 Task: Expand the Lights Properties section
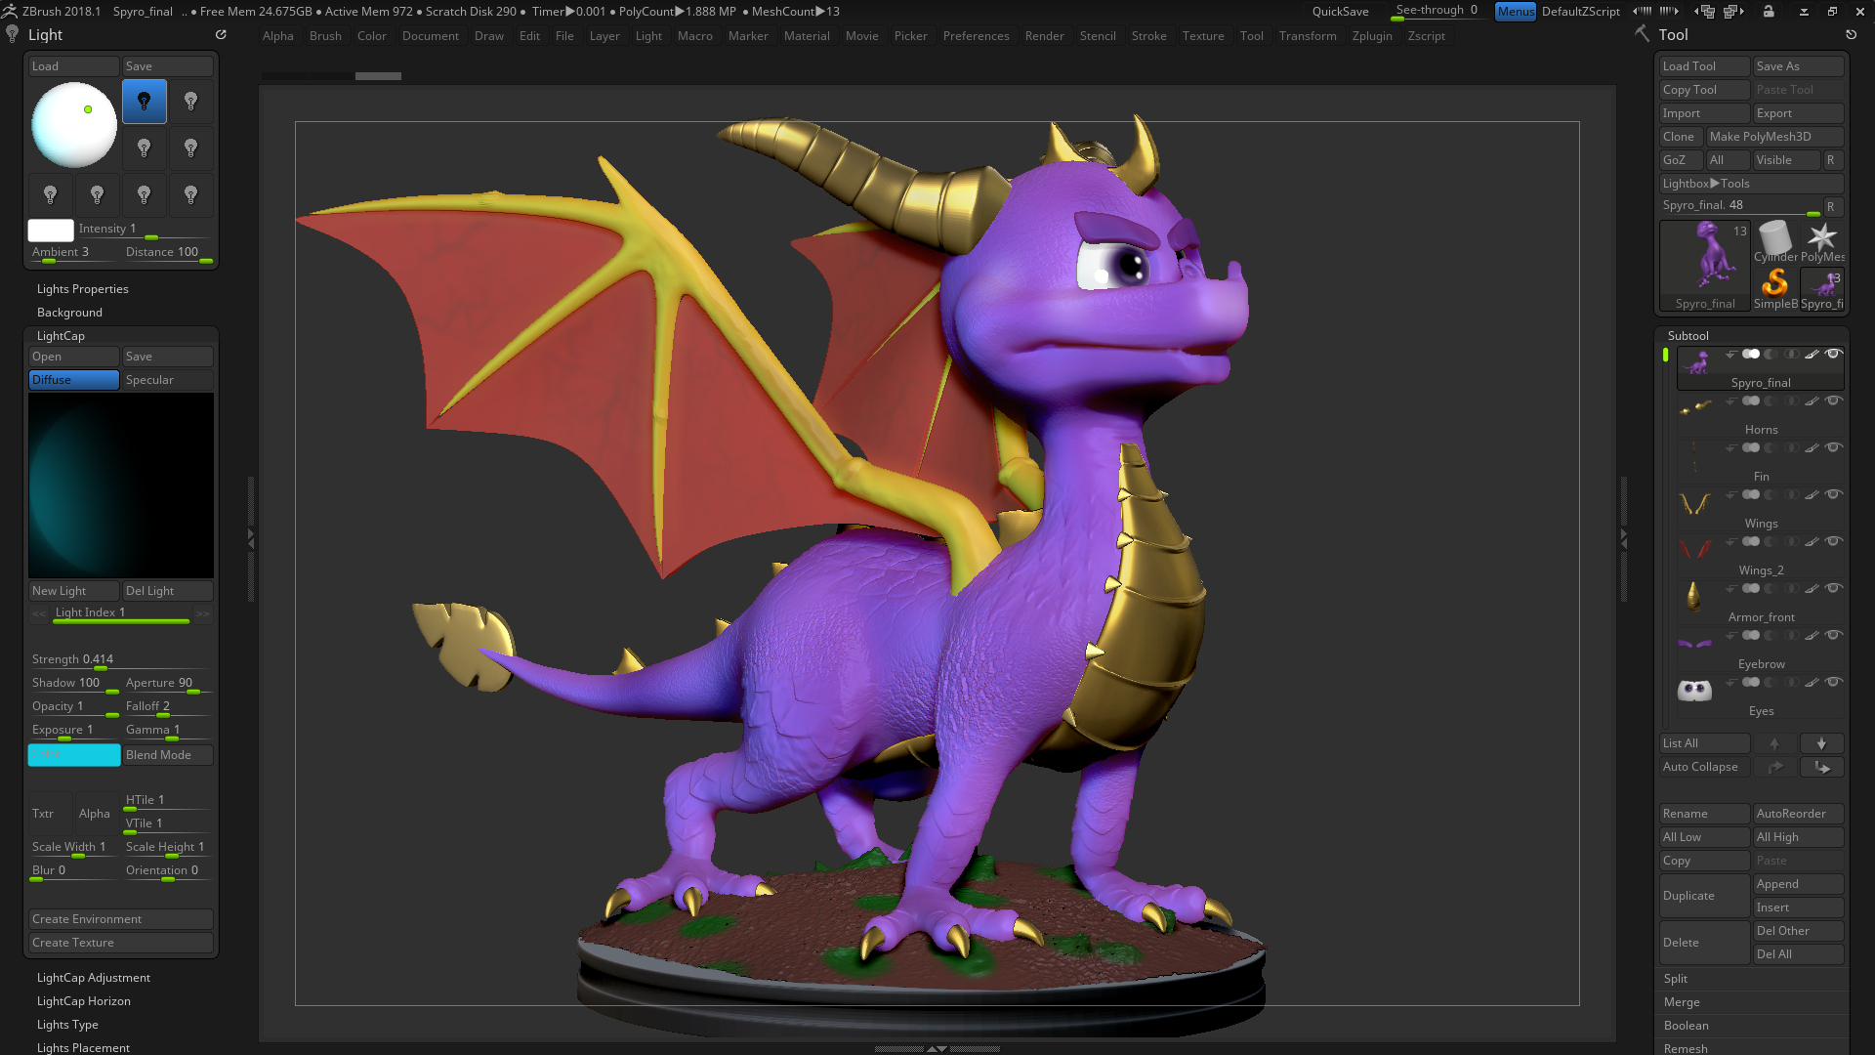[x=82, y=288]
